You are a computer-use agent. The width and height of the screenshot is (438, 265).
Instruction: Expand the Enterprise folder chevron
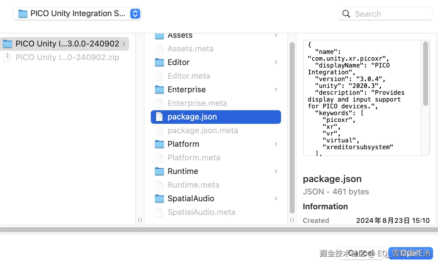click(276, 90)
